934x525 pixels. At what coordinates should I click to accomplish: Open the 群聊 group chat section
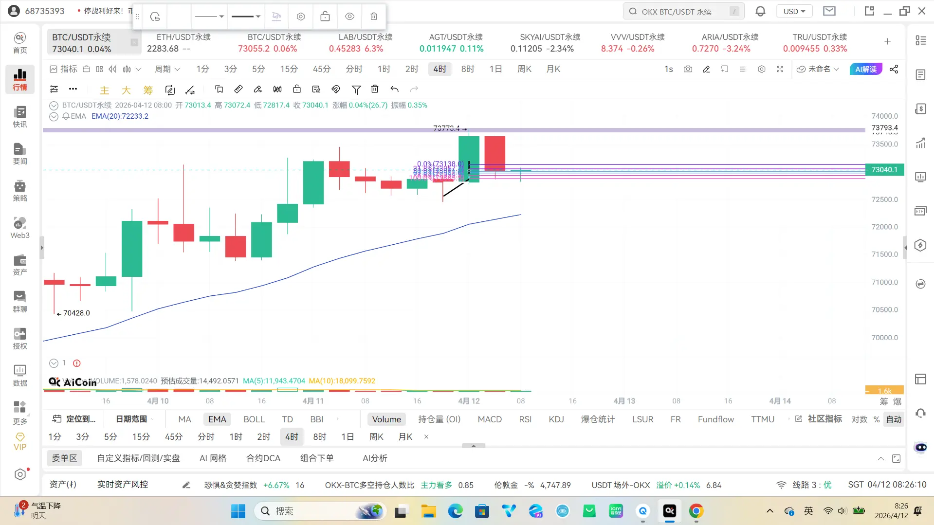pos(20,301)
